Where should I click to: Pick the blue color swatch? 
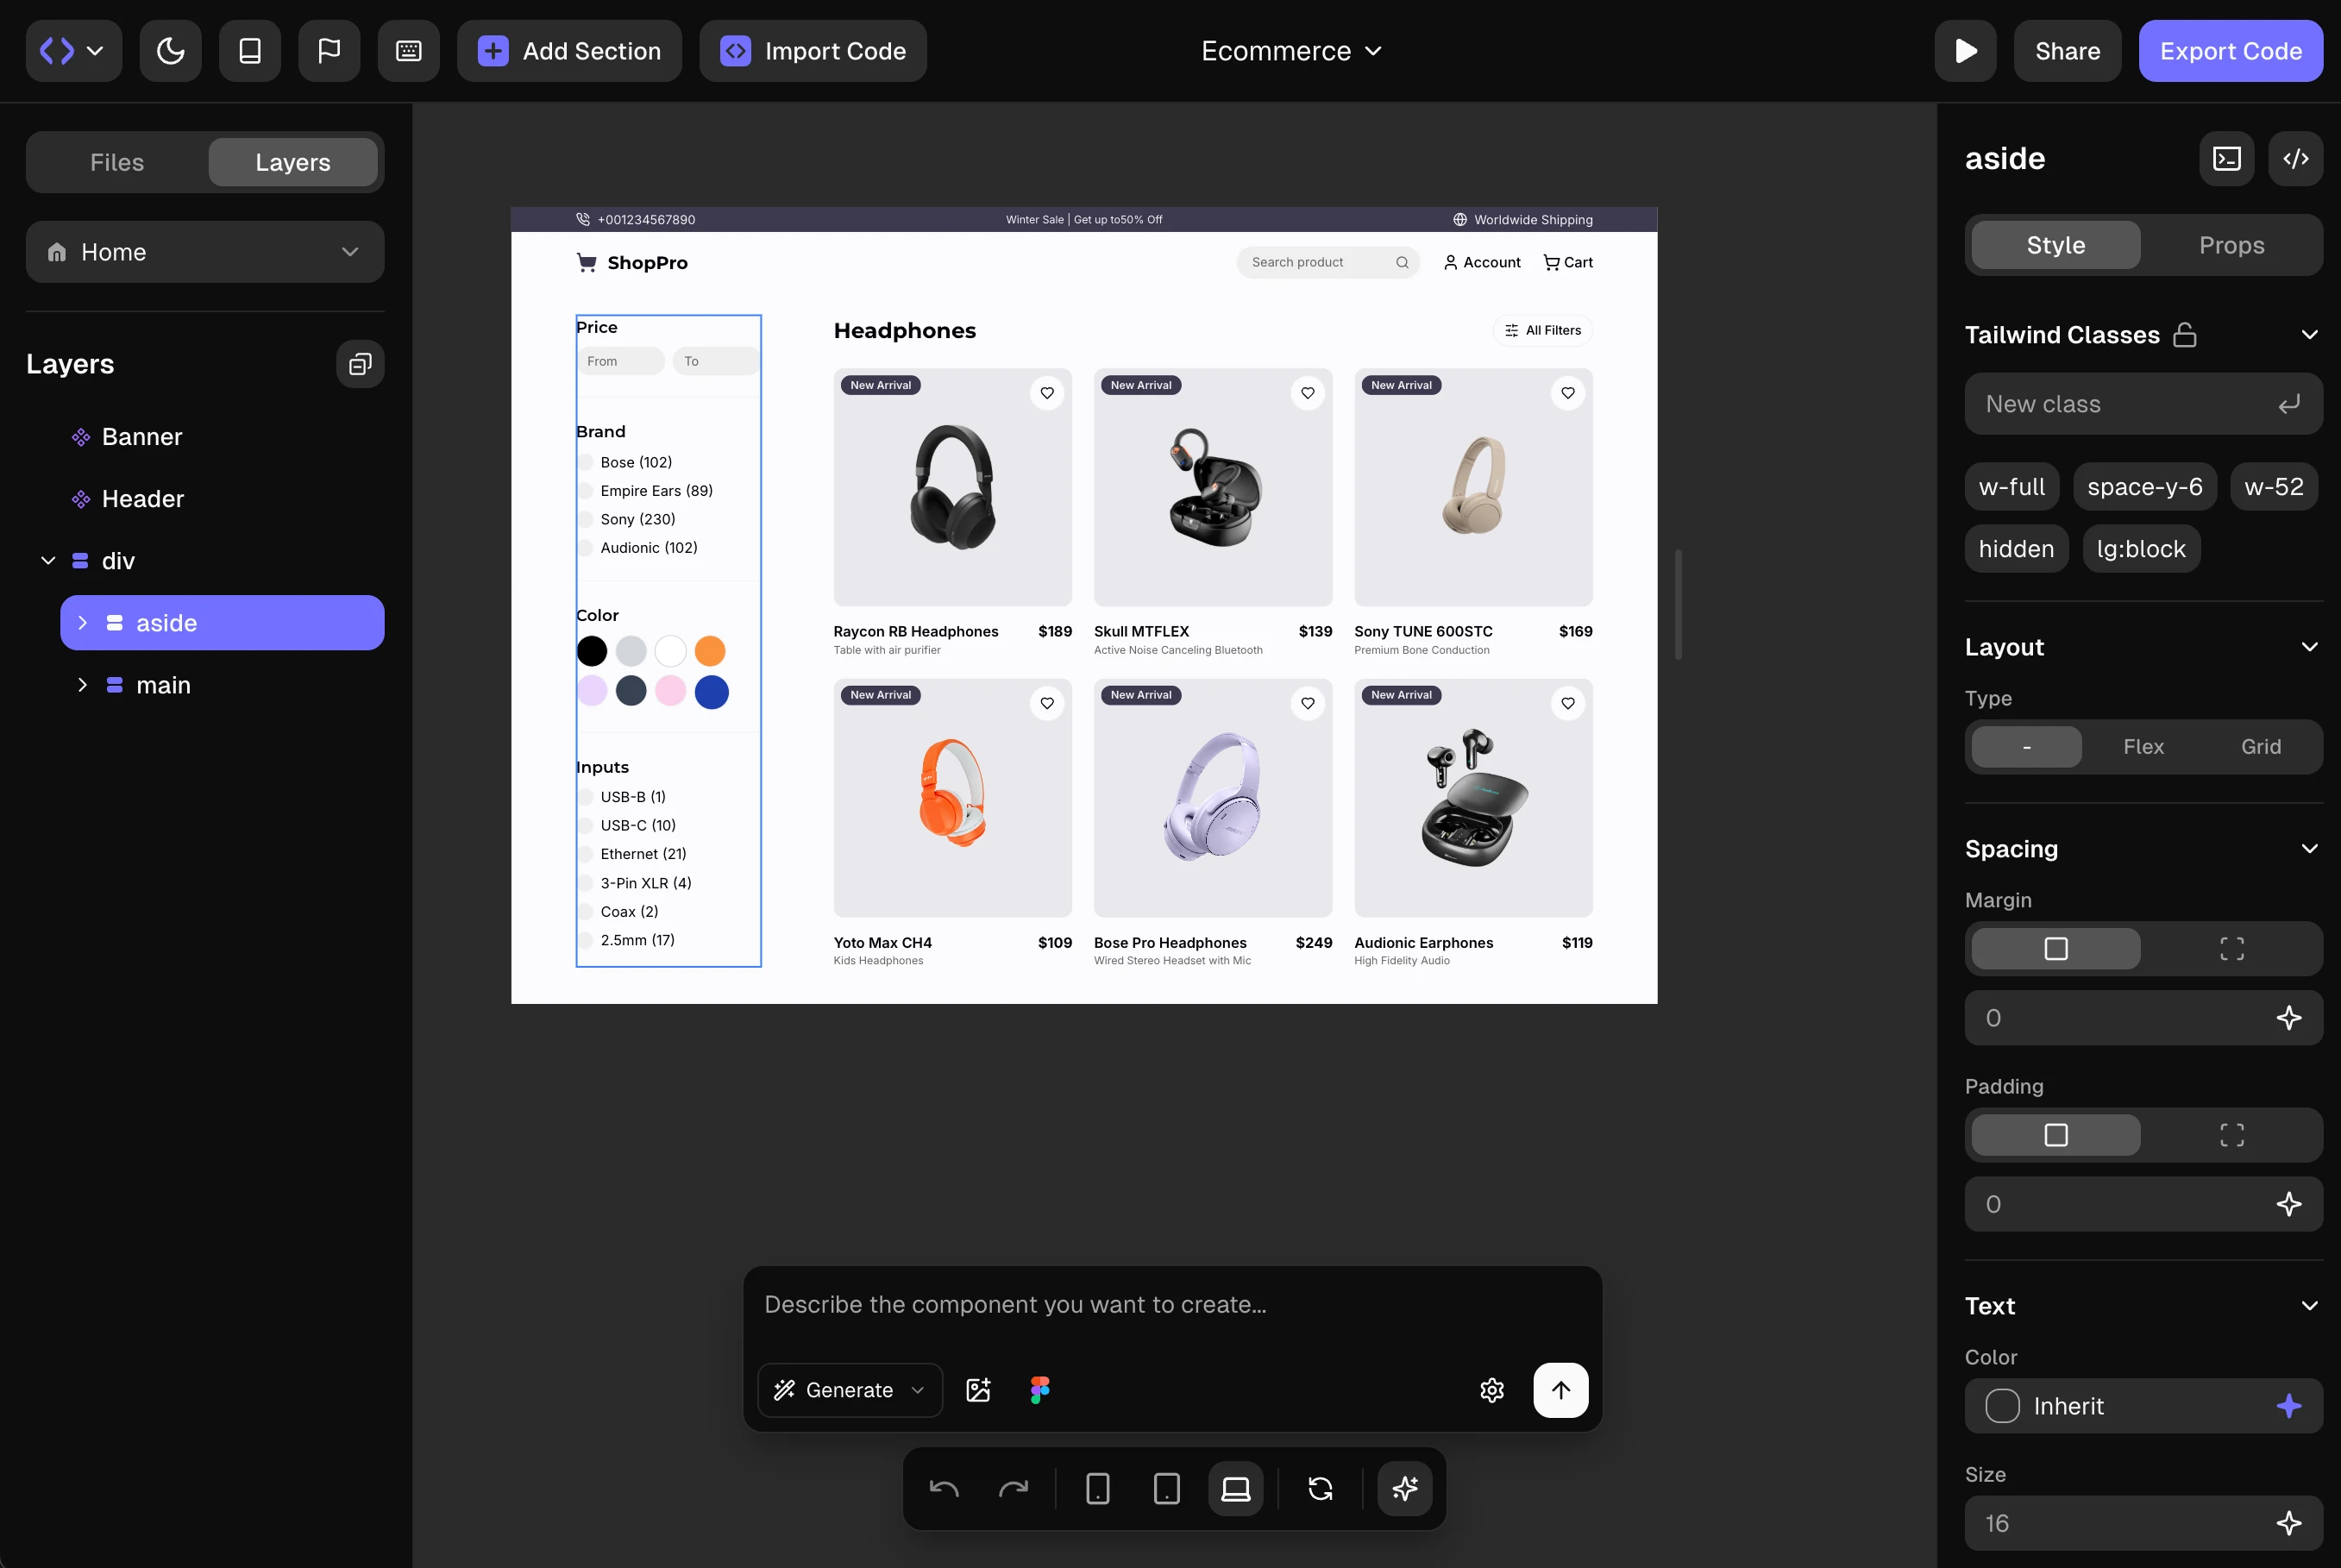(x=711, y=692)
